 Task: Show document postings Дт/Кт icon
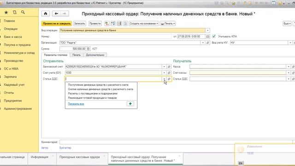coord(106,24)
